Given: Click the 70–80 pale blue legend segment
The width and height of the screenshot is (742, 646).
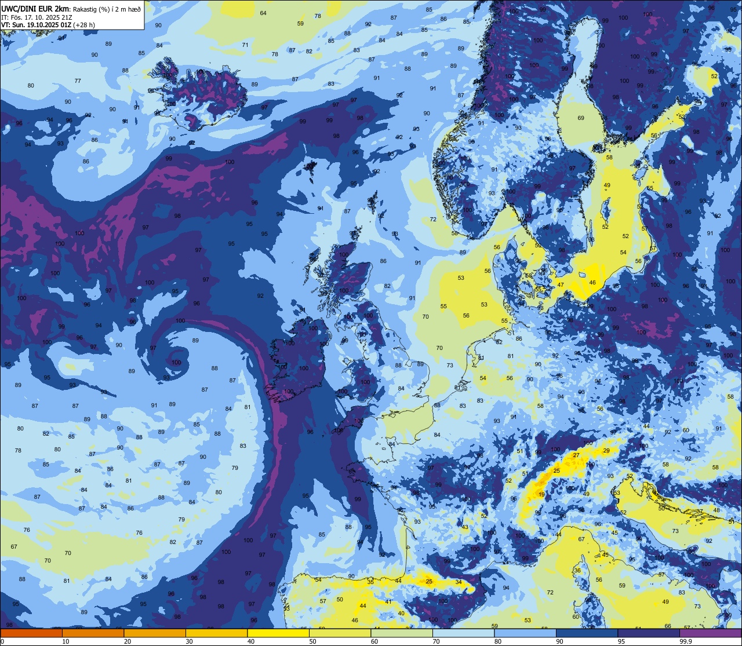Looking at the screenshot, I should [x=463, y=633].
